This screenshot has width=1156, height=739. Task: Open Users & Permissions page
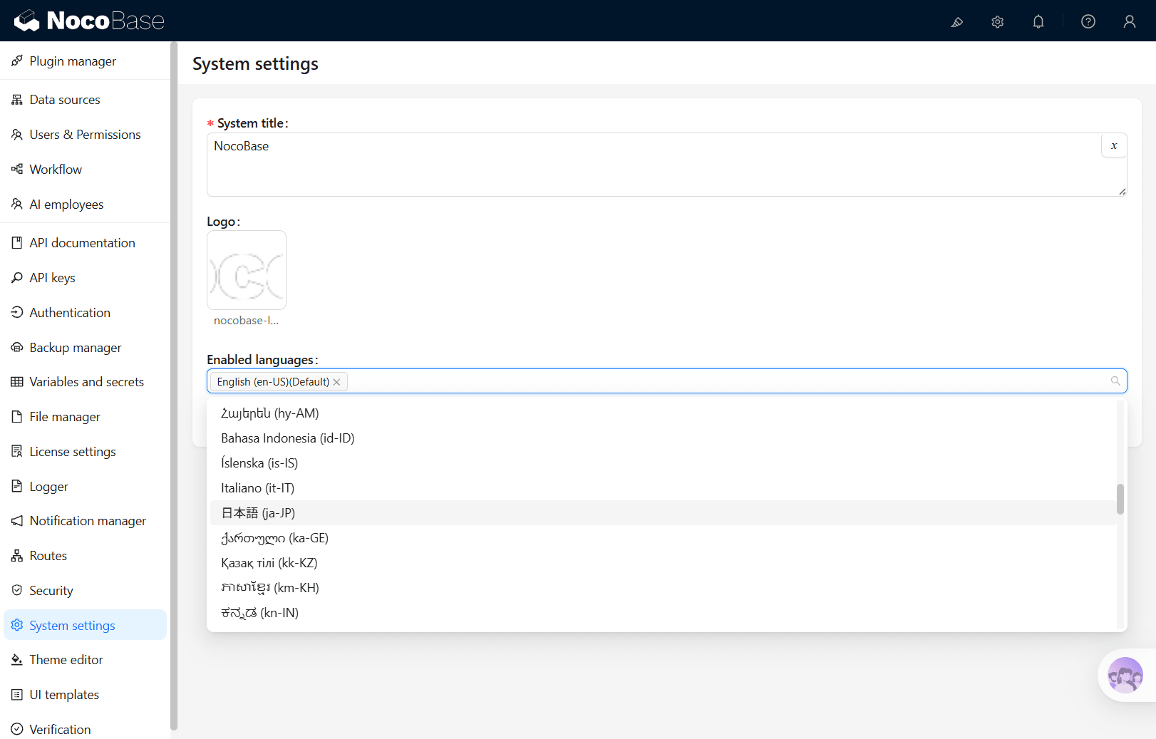85,135
